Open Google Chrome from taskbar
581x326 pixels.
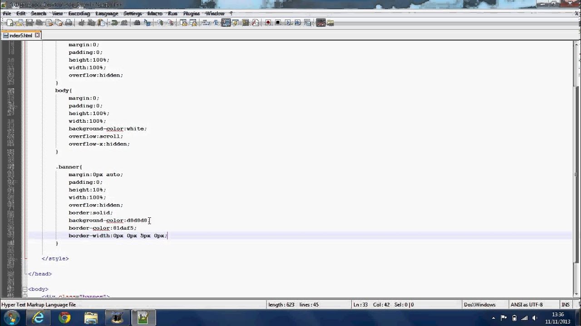(65, 318)
